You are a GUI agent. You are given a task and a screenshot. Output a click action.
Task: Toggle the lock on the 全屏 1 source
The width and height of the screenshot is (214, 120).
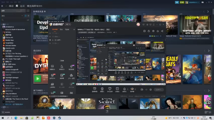click(53, 40)
